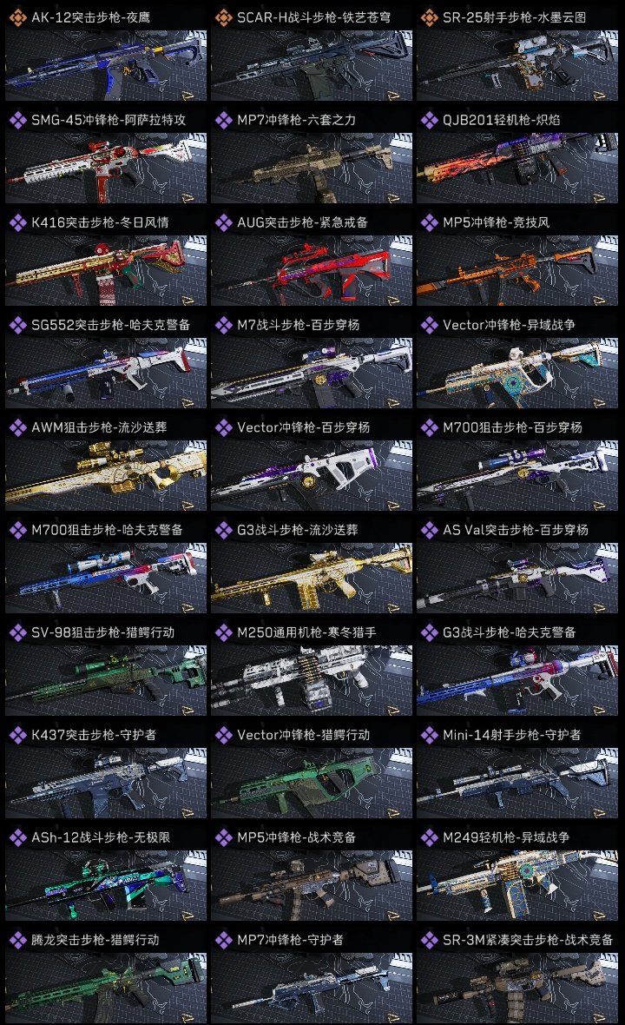Click the orange rarity icon beside AK-12突击步枪-夜鹰
Viewport: 625px width, 1025px height.
tap(17, 17)
